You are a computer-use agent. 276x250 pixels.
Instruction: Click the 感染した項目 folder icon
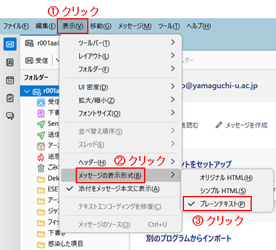tap(41, 245)
